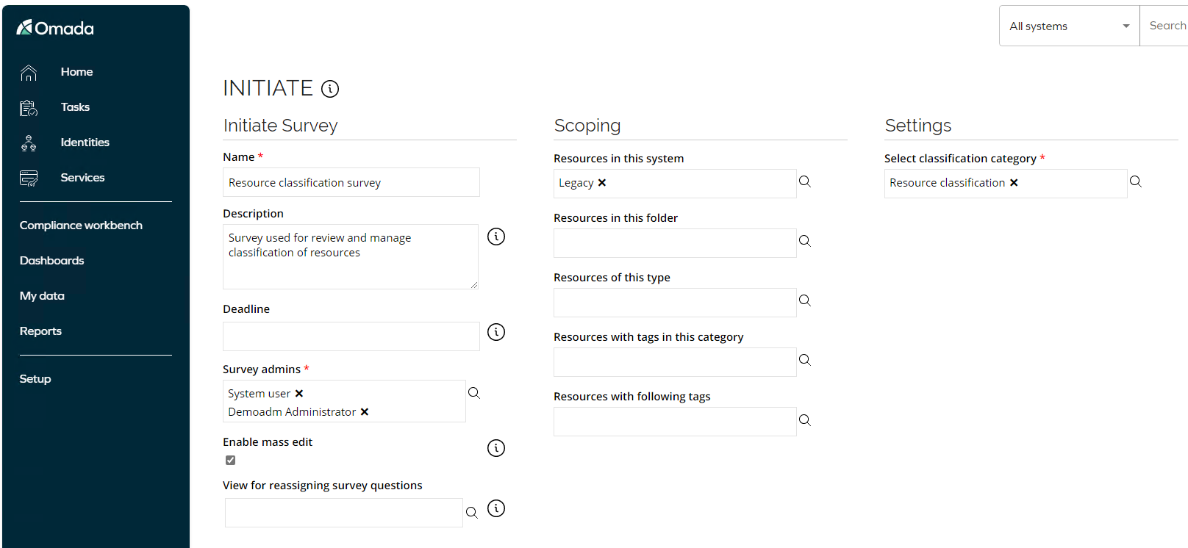Remove Legacy from Resources in this system
The image size is (1188, 548).
(602, 183)
